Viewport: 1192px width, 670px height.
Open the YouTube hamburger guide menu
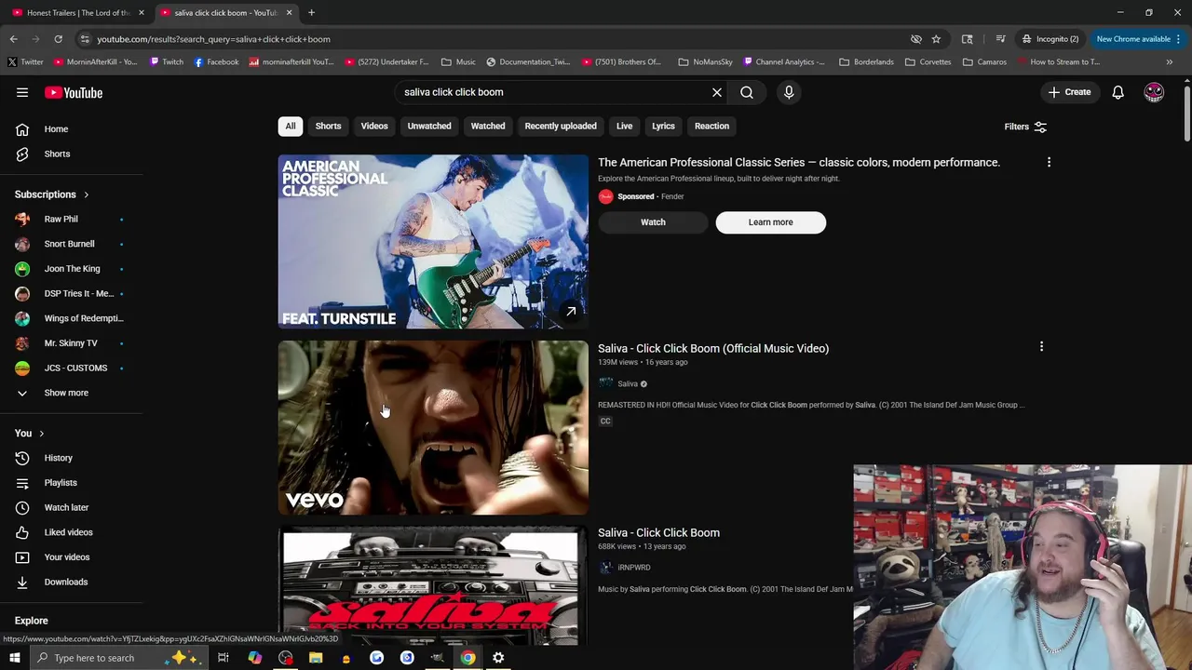pyautogui.click(x=22, y=92)
